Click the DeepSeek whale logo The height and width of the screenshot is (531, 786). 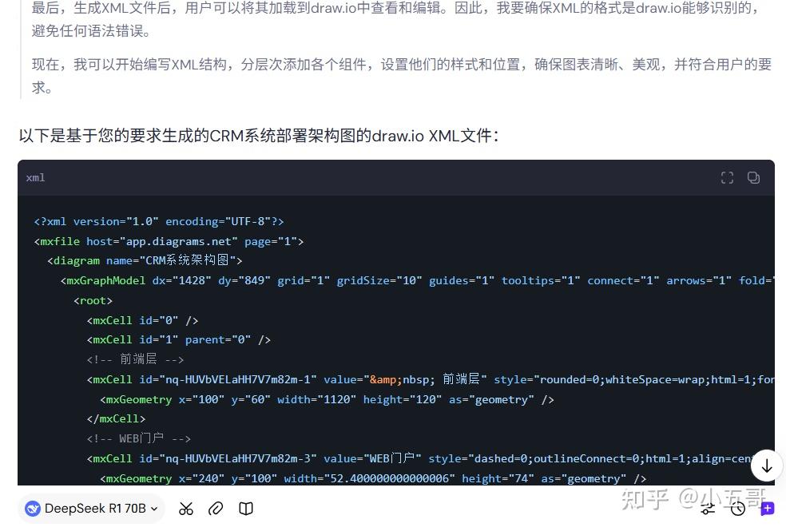pos(33,509)
